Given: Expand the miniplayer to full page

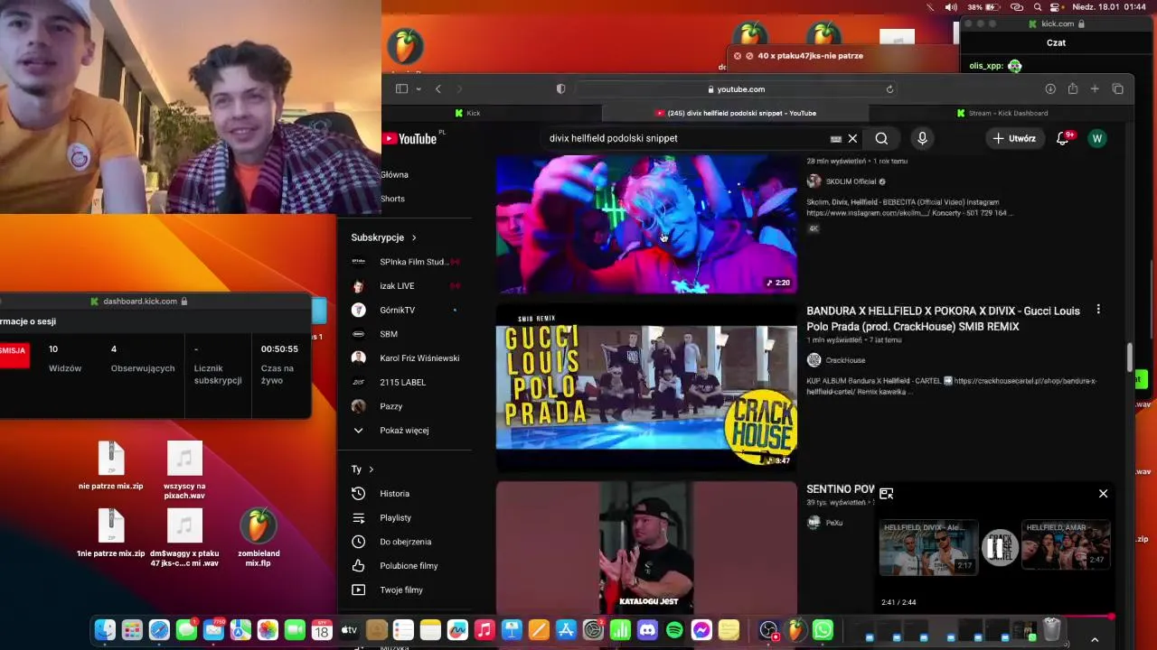Looking at the screenshot, I should 886,494.
